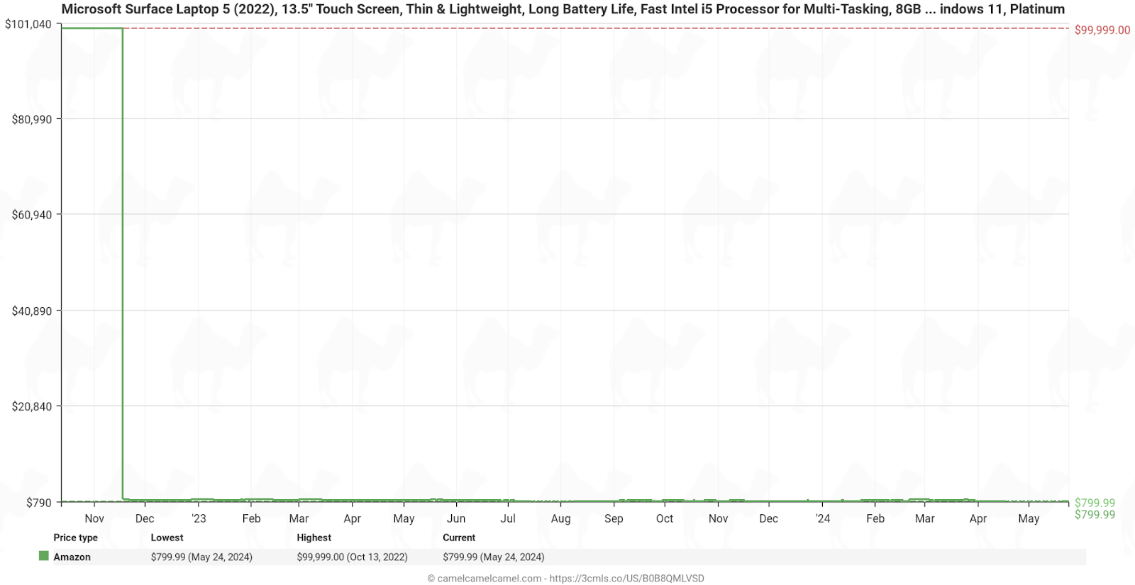Click the first 'Nov' x-axis label near the spike
The width and height of the screenshot is (1135, 585).
[94, 518]
